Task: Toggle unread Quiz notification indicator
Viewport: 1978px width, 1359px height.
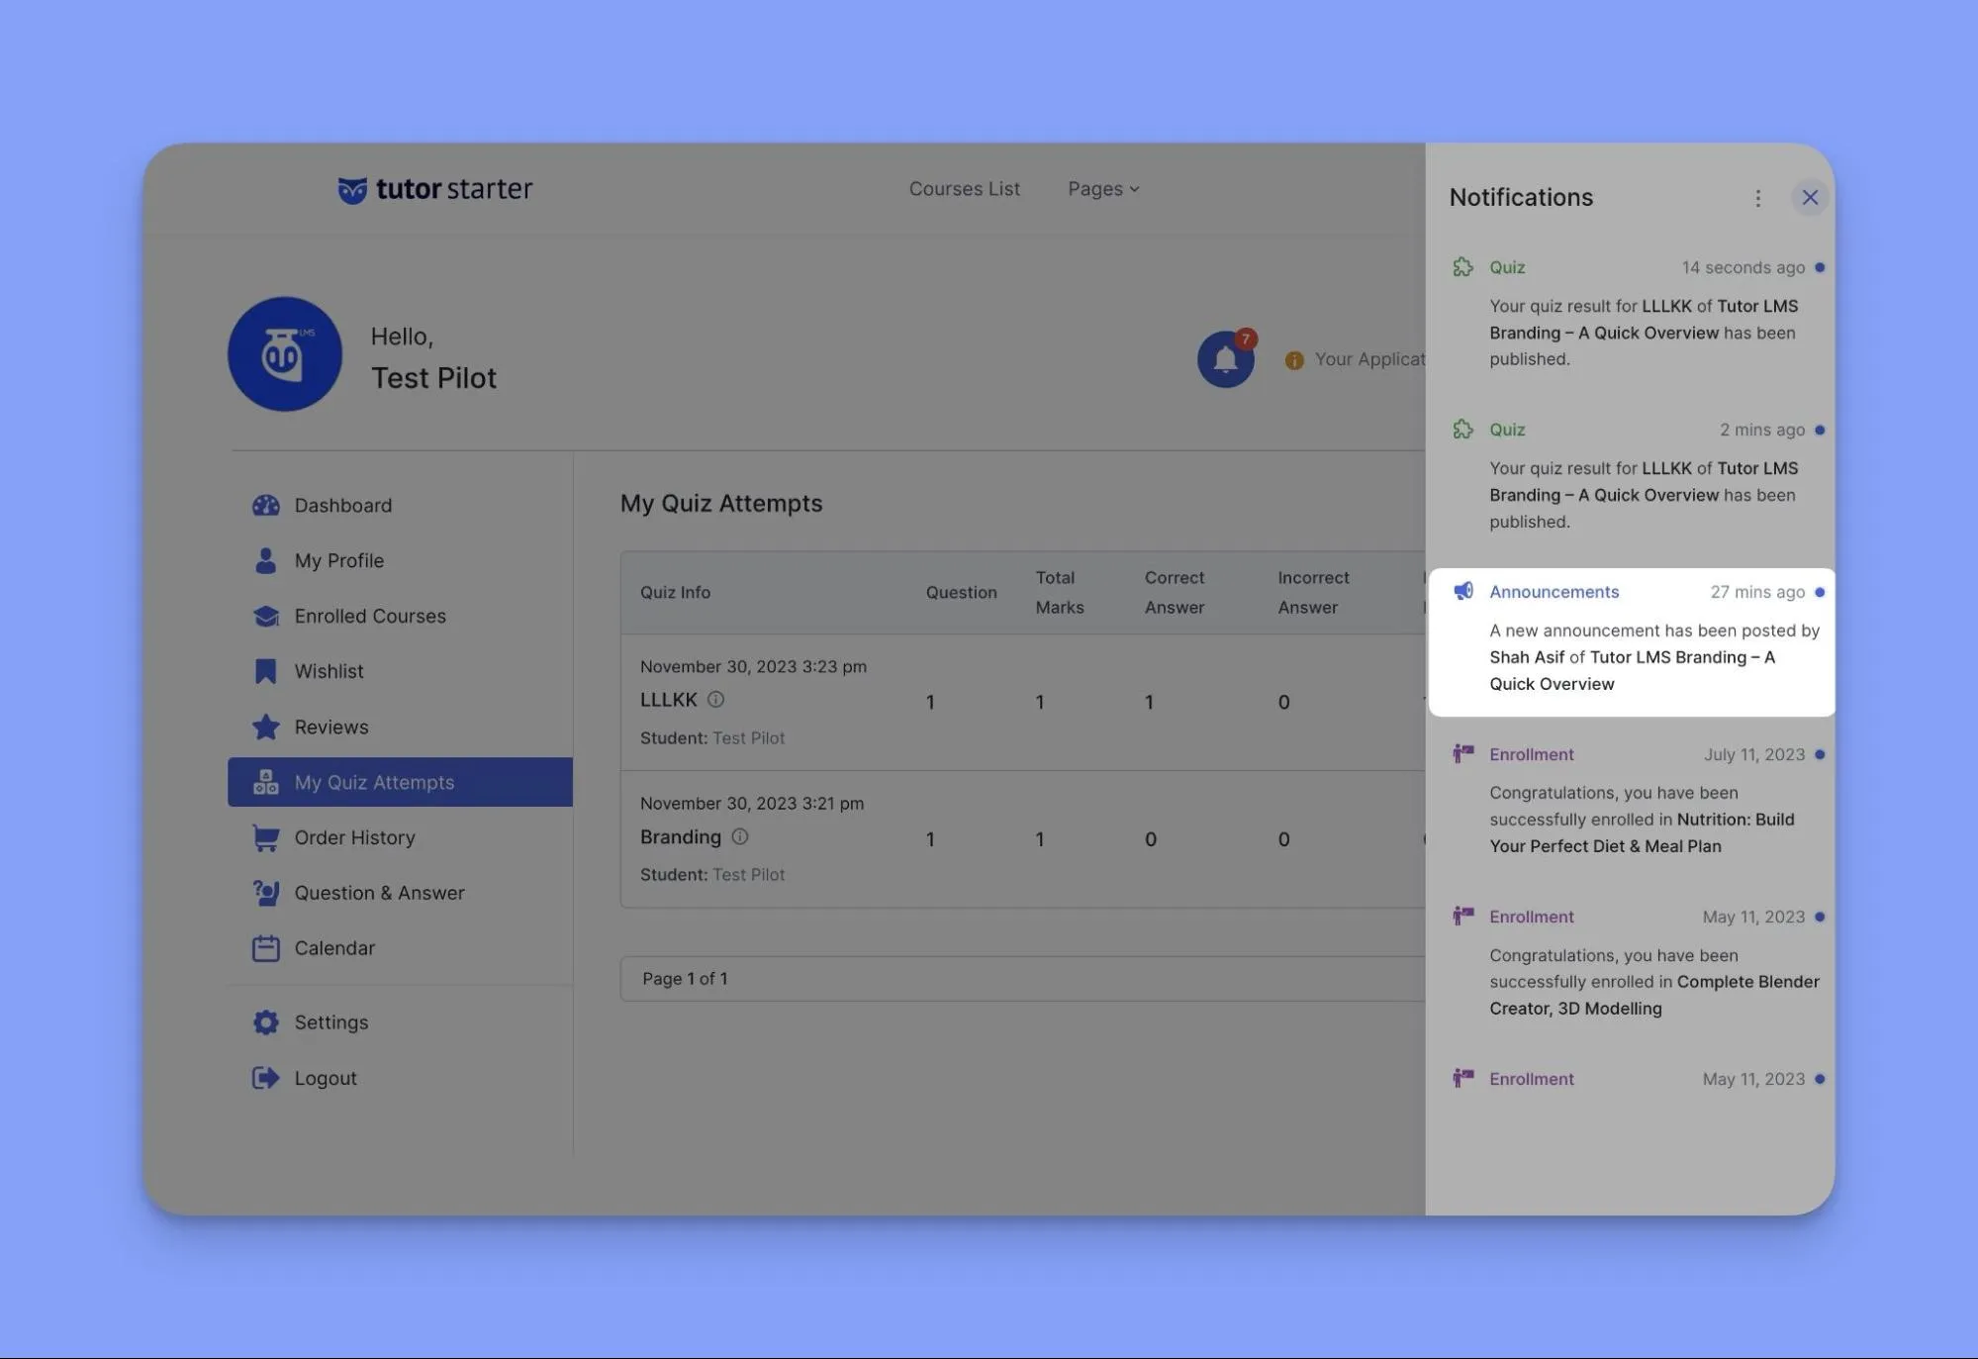Action: pos(1821,267)
